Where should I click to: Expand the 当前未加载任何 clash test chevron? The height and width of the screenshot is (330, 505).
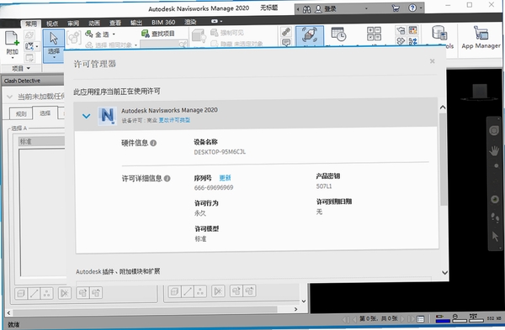coord(9,97)
